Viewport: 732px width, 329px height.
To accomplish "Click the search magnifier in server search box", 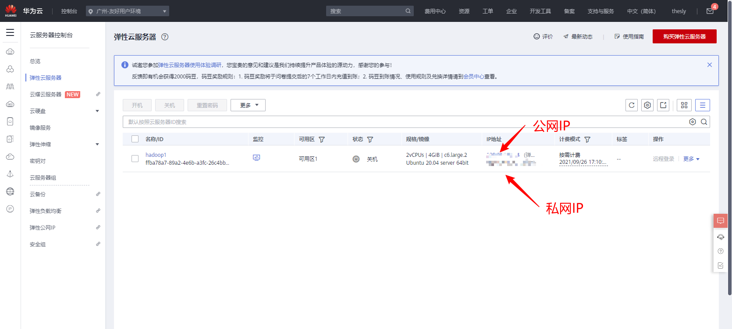I will [x=704, y=122].
